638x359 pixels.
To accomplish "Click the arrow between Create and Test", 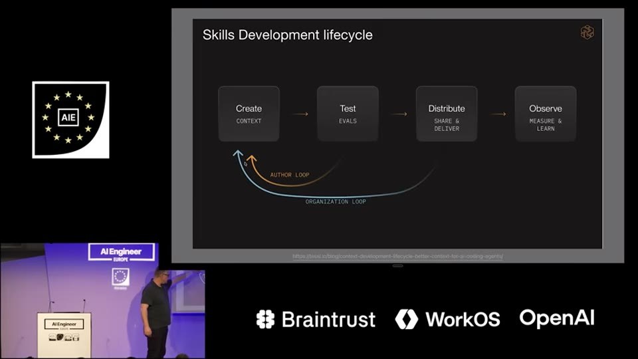I will tap(300, 114).
